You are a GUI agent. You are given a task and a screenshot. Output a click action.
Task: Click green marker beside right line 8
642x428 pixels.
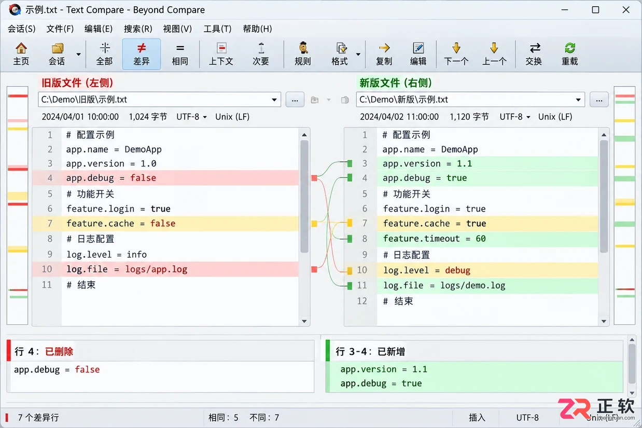pyautogui.click(x=350, y=239)
